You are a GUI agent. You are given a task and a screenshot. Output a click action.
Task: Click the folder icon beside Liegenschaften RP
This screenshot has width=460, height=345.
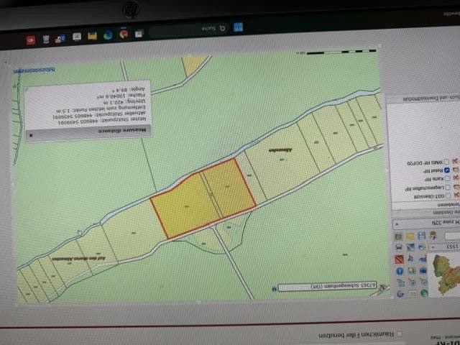coord(456,187)
